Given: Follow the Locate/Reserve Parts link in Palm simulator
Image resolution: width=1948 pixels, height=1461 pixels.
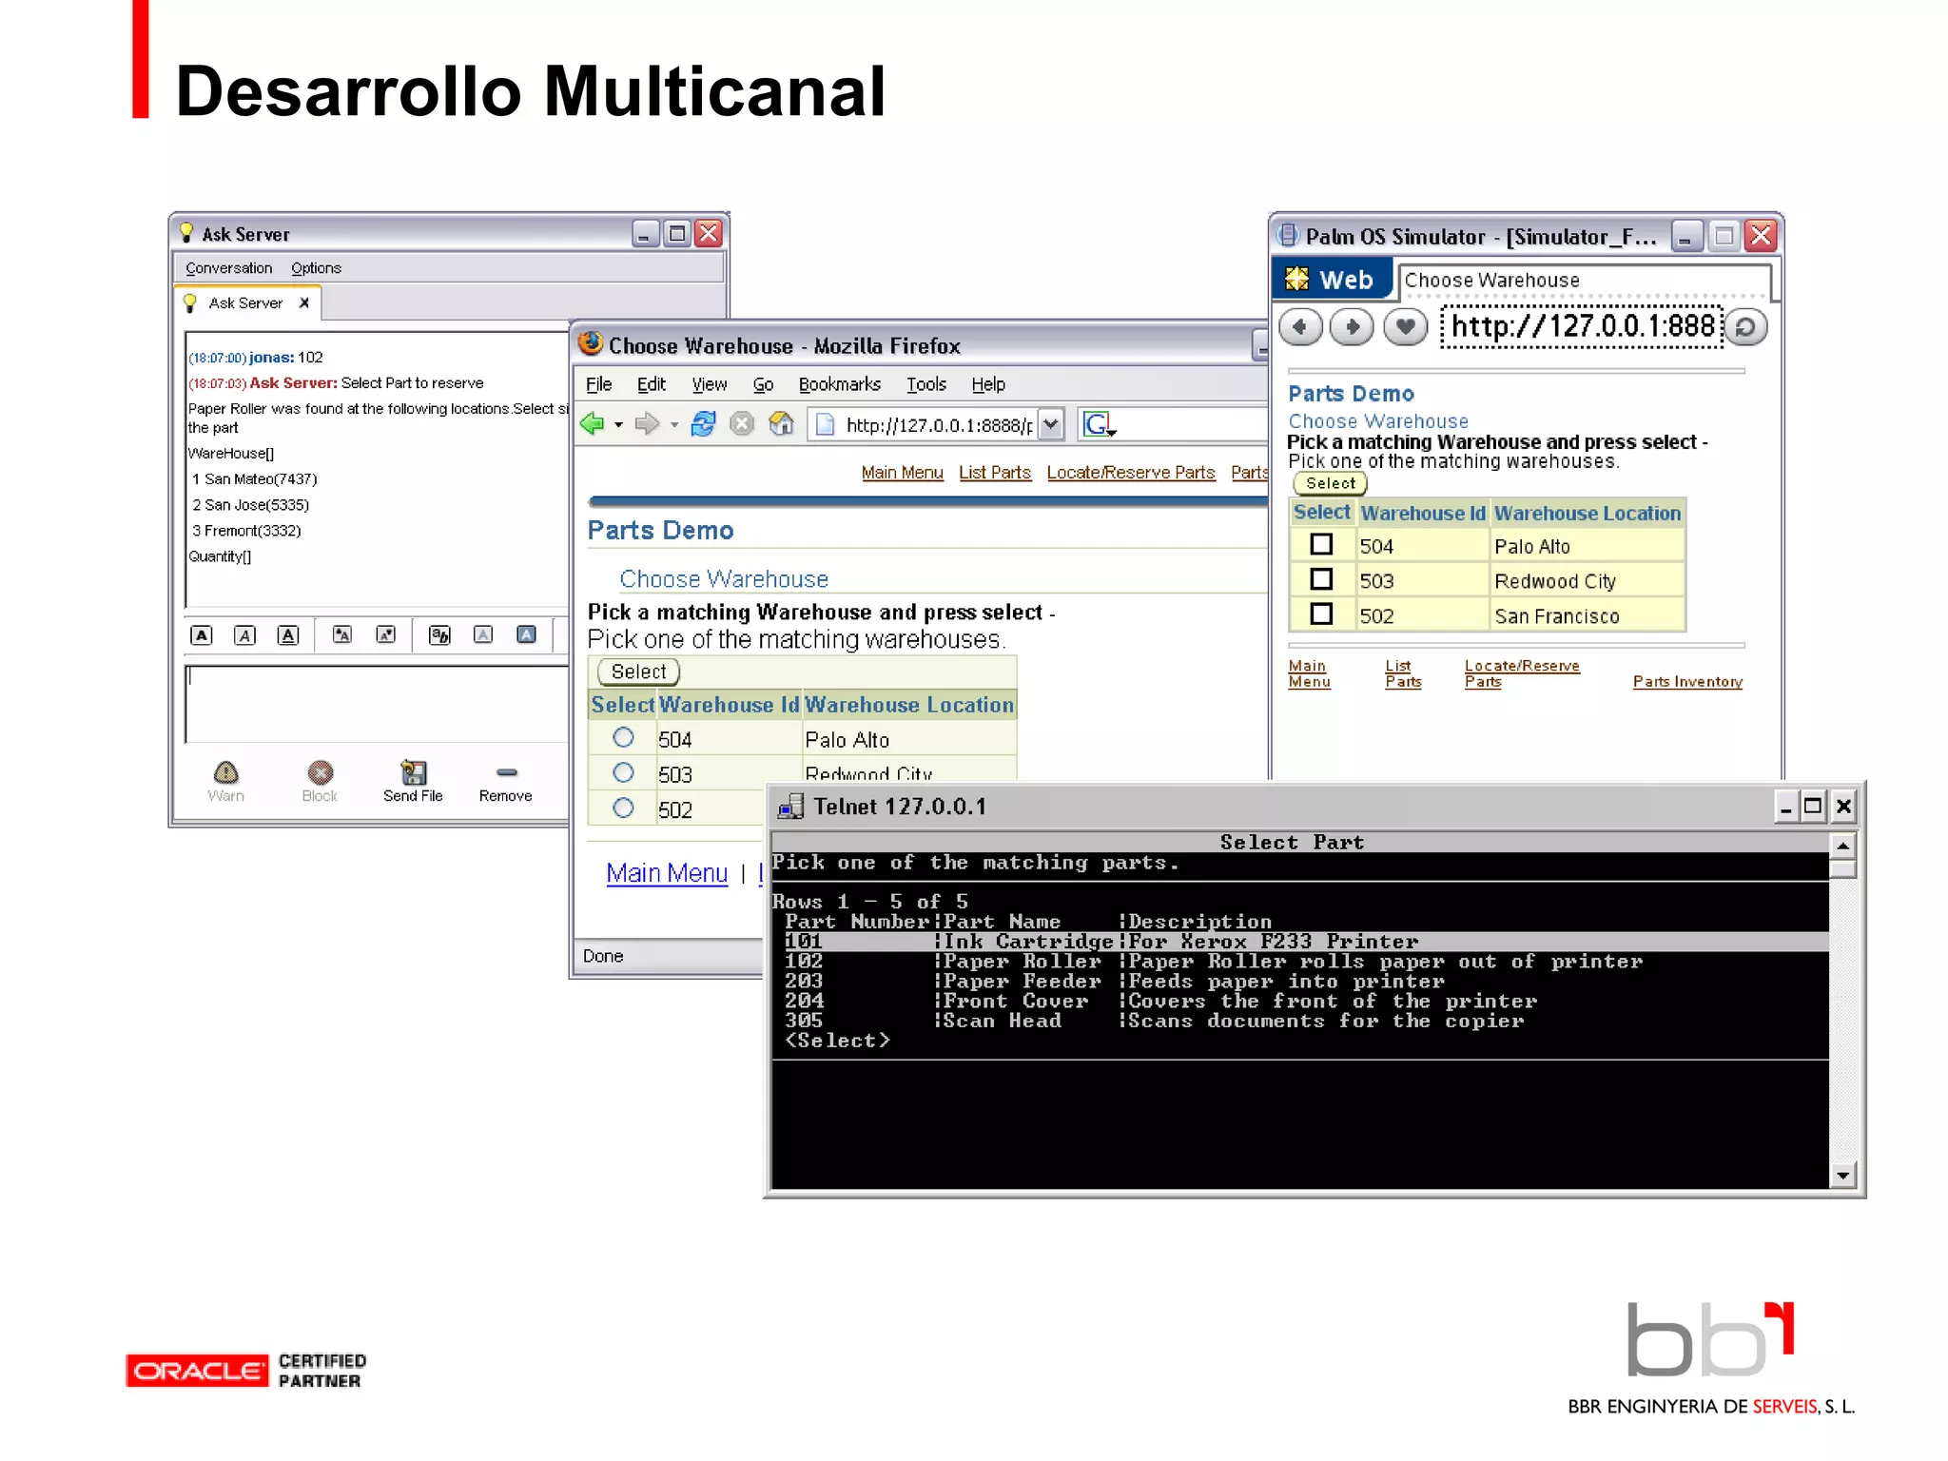Looking at the screenshot, I should pos(1522,673).
